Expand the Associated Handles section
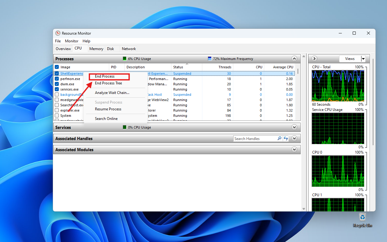The height and width of the screenshot is (242, 387). [294, 138]
